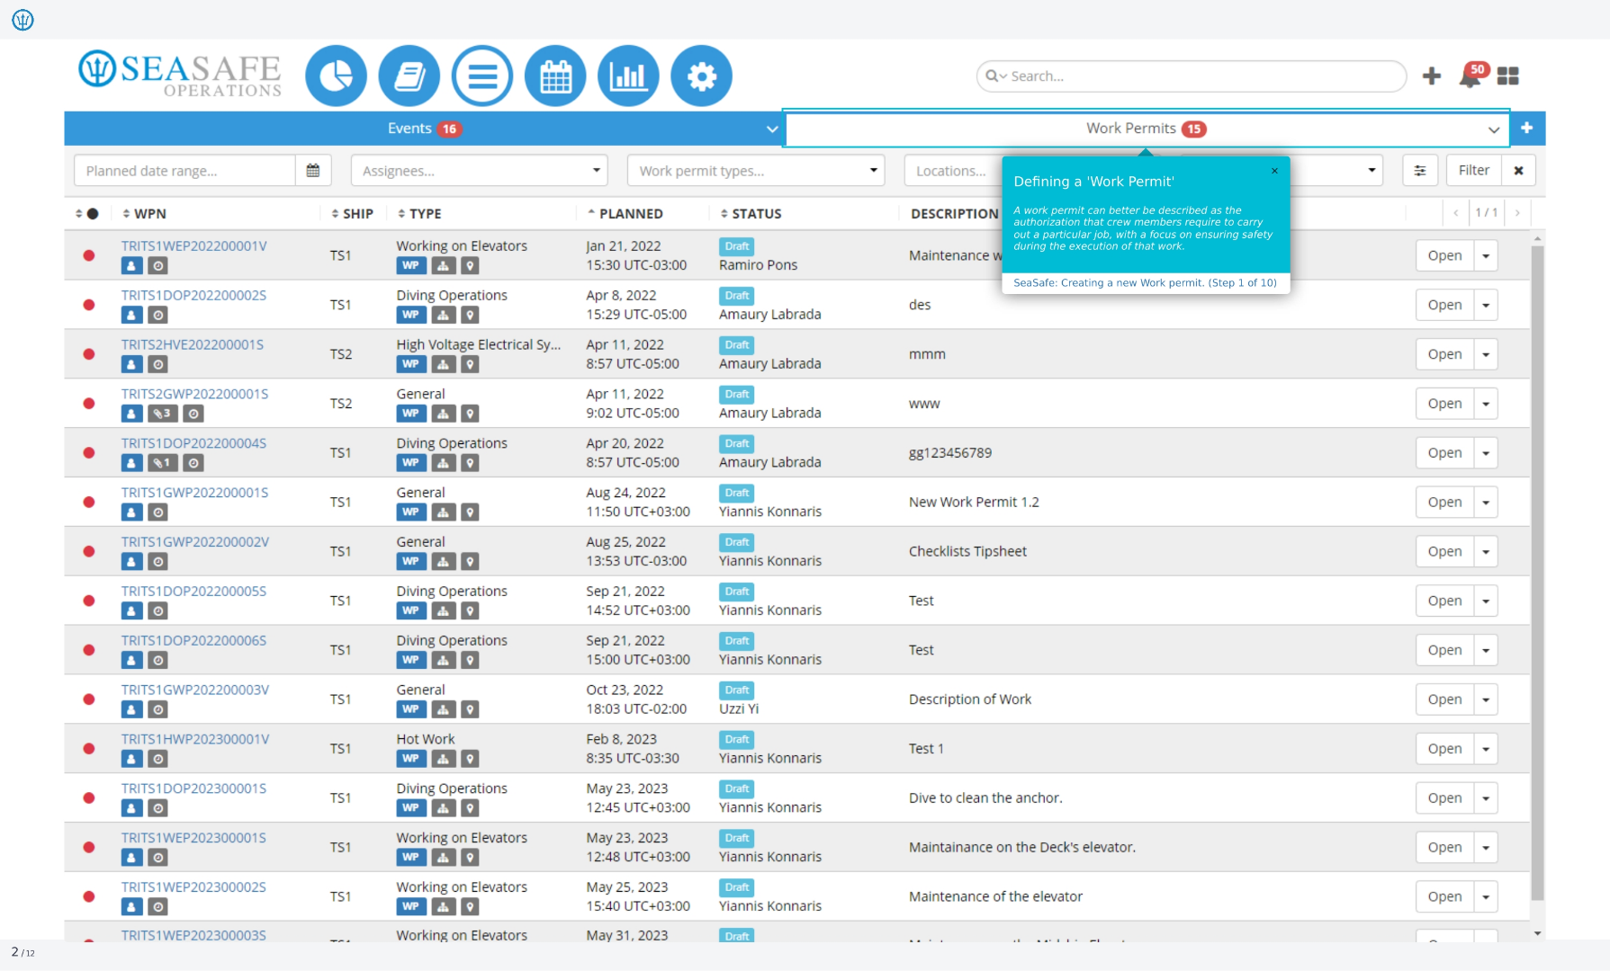Viewport: 1610px width, 971px height.
Task: Open the Locations filter field
Action: (x=952, y=171)
